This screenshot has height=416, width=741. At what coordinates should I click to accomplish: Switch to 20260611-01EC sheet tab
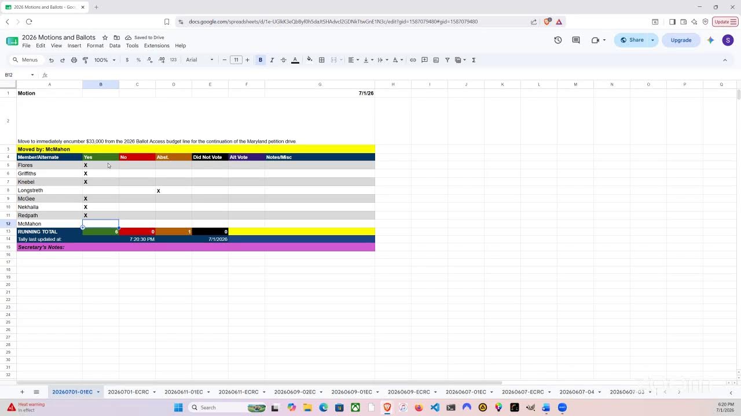click(184, 392)
